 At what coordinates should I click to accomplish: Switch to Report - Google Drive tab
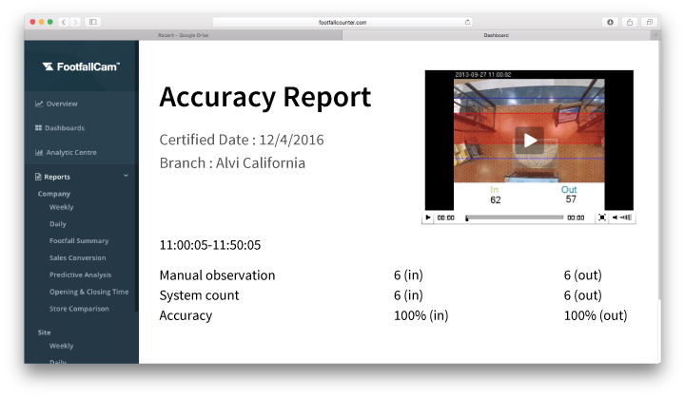click(x=183, y=35)
